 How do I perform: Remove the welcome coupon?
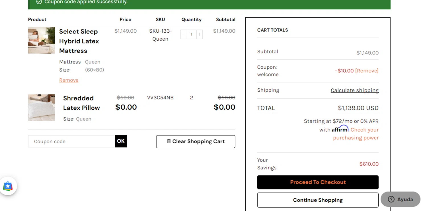pyautogui.click(x=367, y=71)
